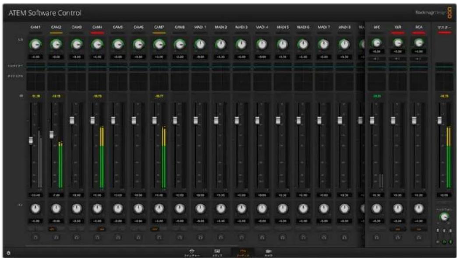Switch to the Camera page tab
Viewport: 457px width, 258px height.
click(x=268, y=252)
